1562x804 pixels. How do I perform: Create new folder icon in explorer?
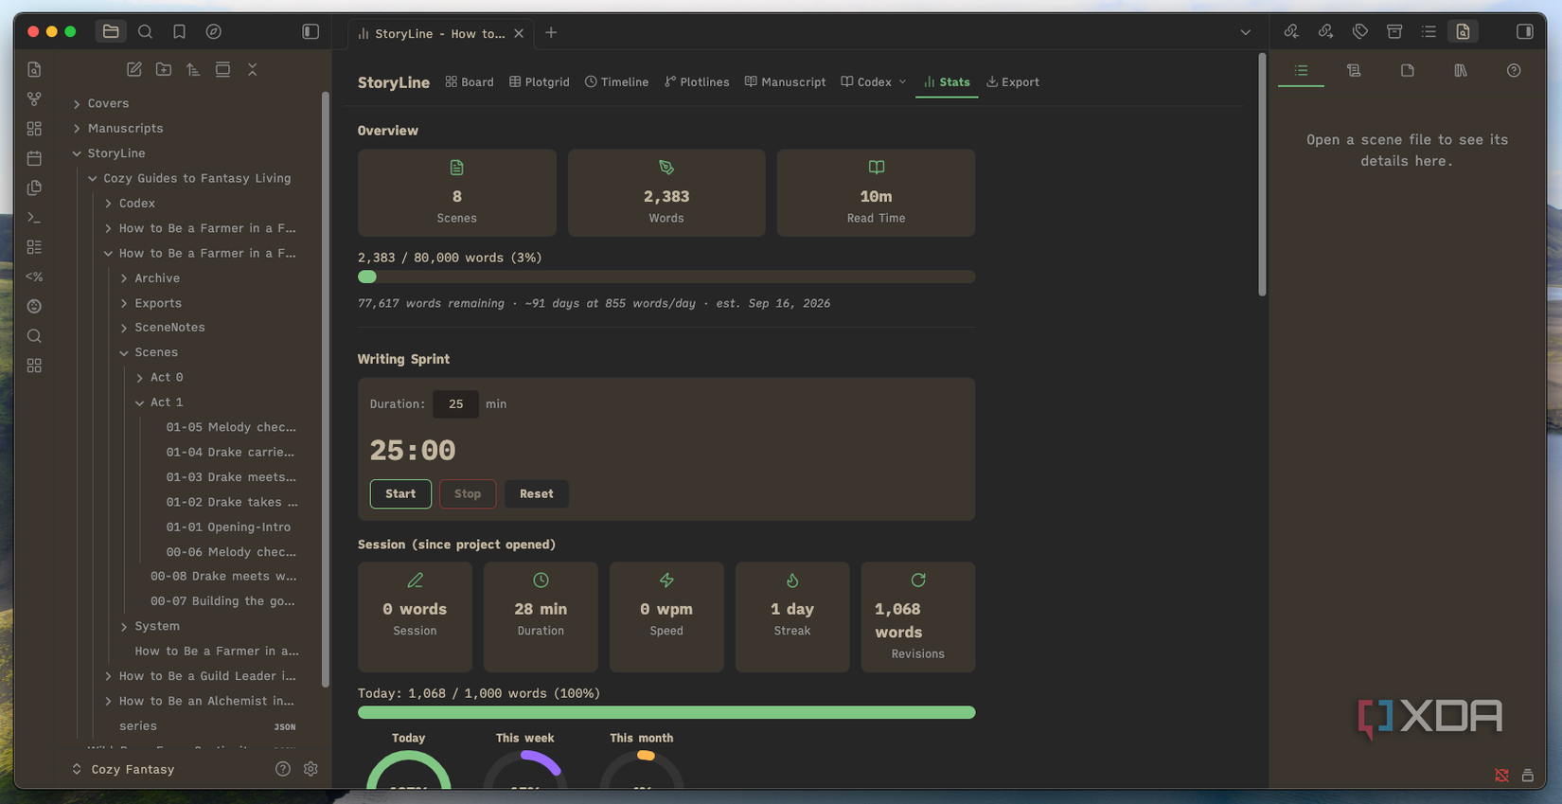tap(164, 69)
